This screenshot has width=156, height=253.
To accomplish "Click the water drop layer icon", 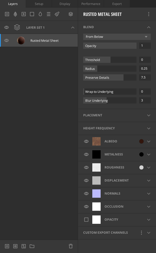I will point(40,14).
